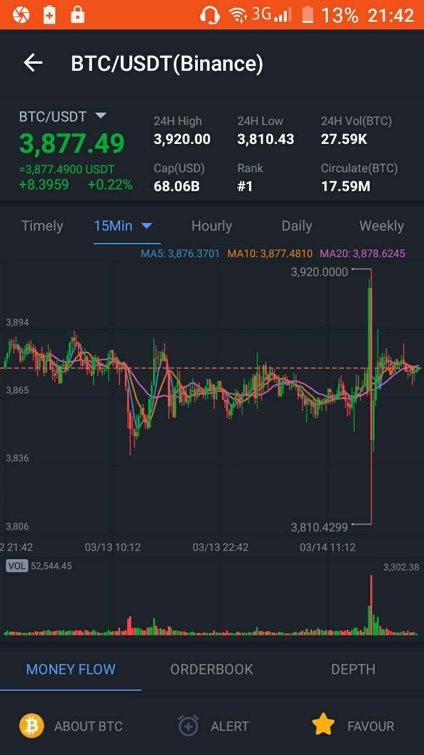Tap the MA5 indicator value

(180, 254)
